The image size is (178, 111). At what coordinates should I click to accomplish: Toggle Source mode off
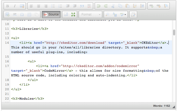[x=51, y=14]
